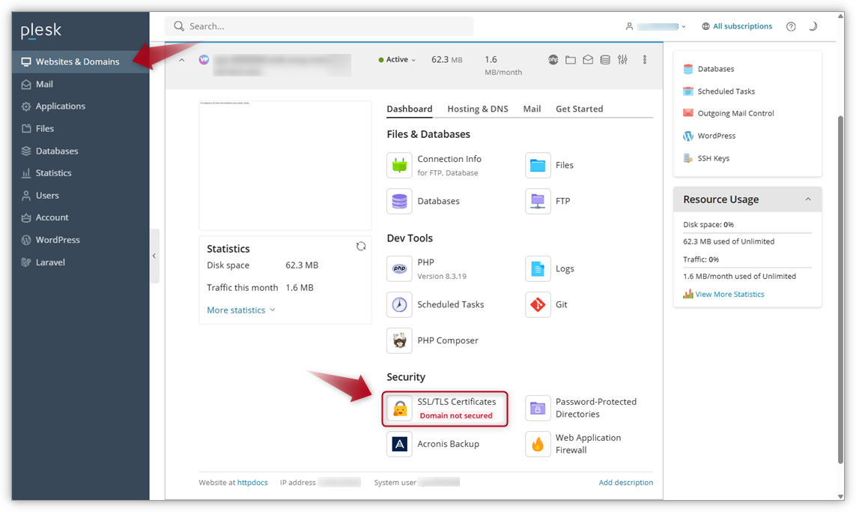Open PHP Composer icon
This screenshot has height=512, width=856.
click(x=400, y=341)
